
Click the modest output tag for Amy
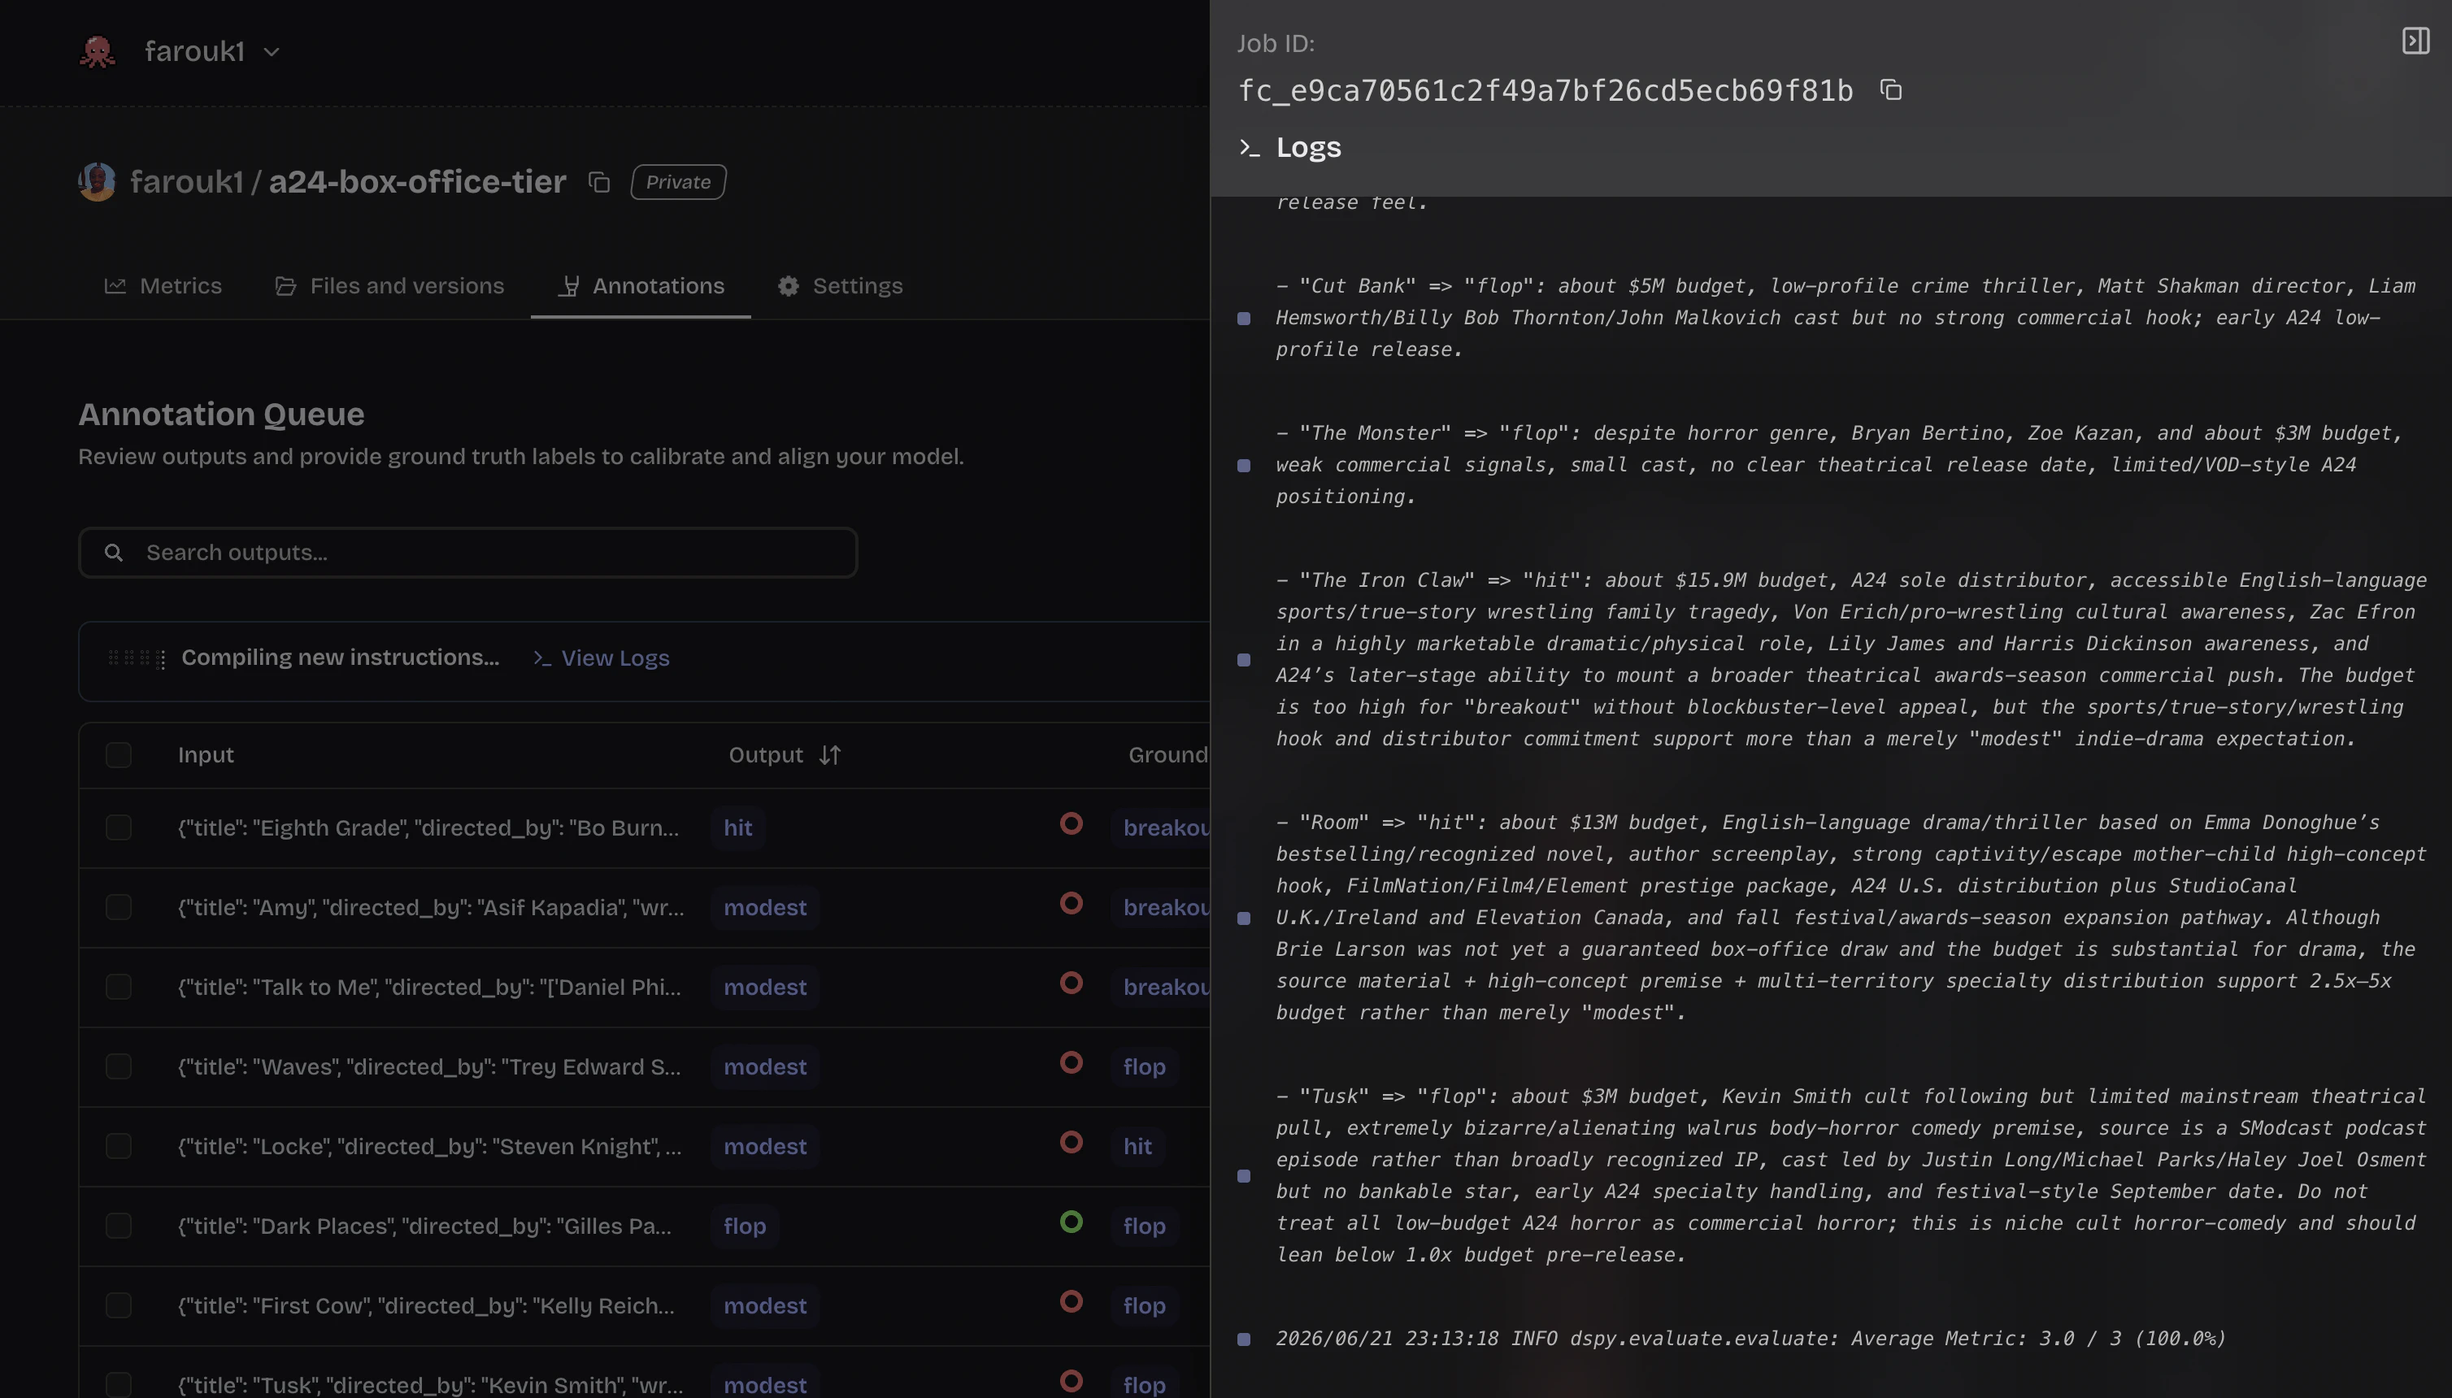tap(764, 907)
